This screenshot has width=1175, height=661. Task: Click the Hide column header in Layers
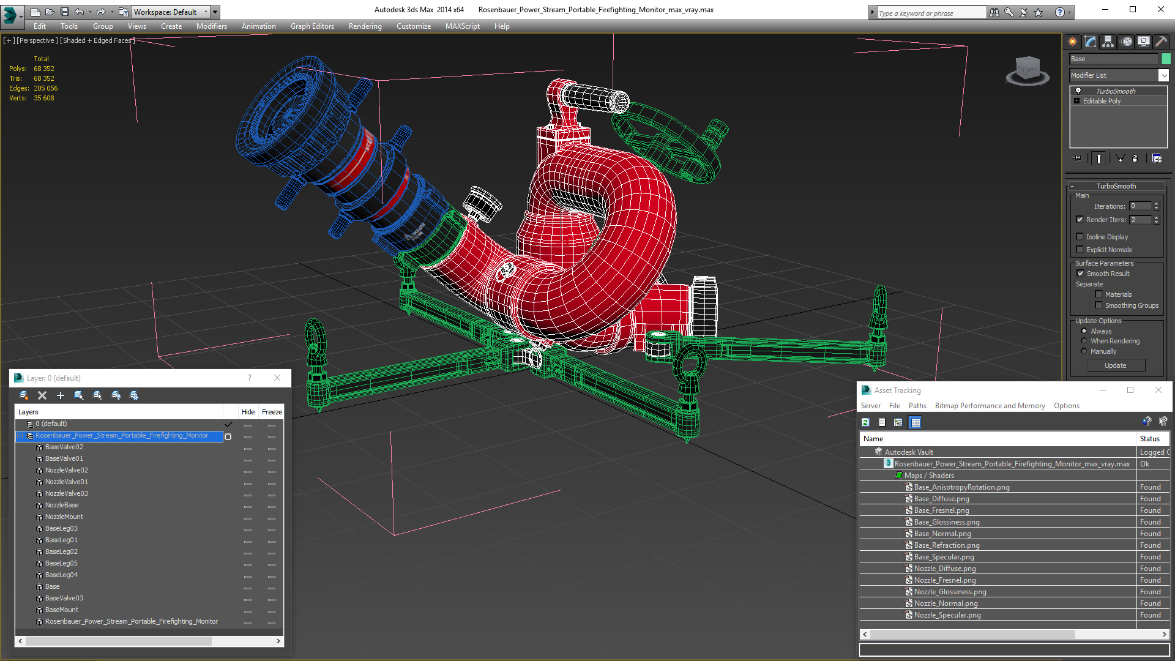[x=248, y=412]
